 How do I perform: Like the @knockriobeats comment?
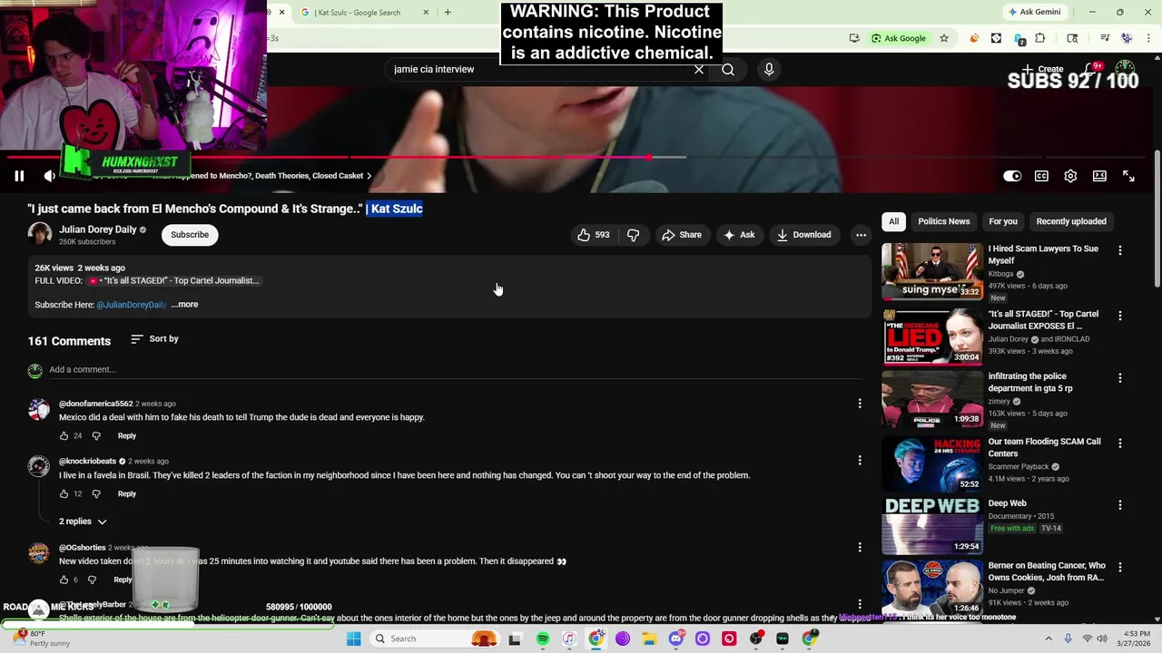[x=64, y=494]
